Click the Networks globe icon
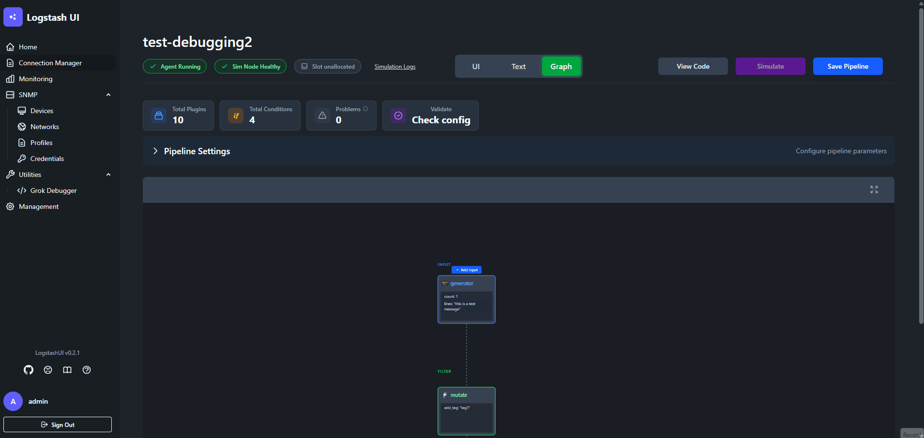924x438 pixels. point(22,127)
